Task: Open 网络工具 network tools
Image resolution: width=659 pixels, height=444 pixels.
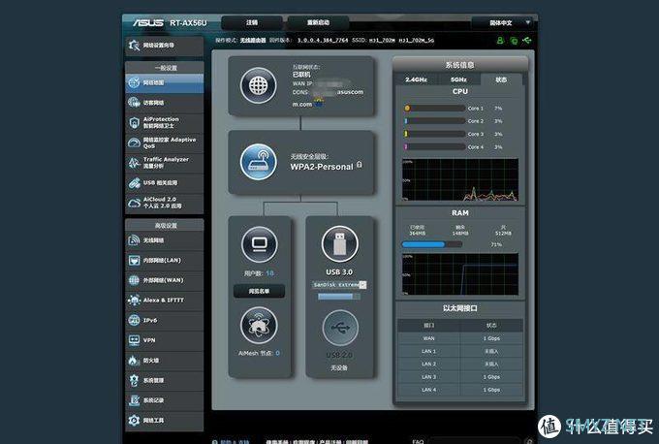Action: click(x=165, y=420)
